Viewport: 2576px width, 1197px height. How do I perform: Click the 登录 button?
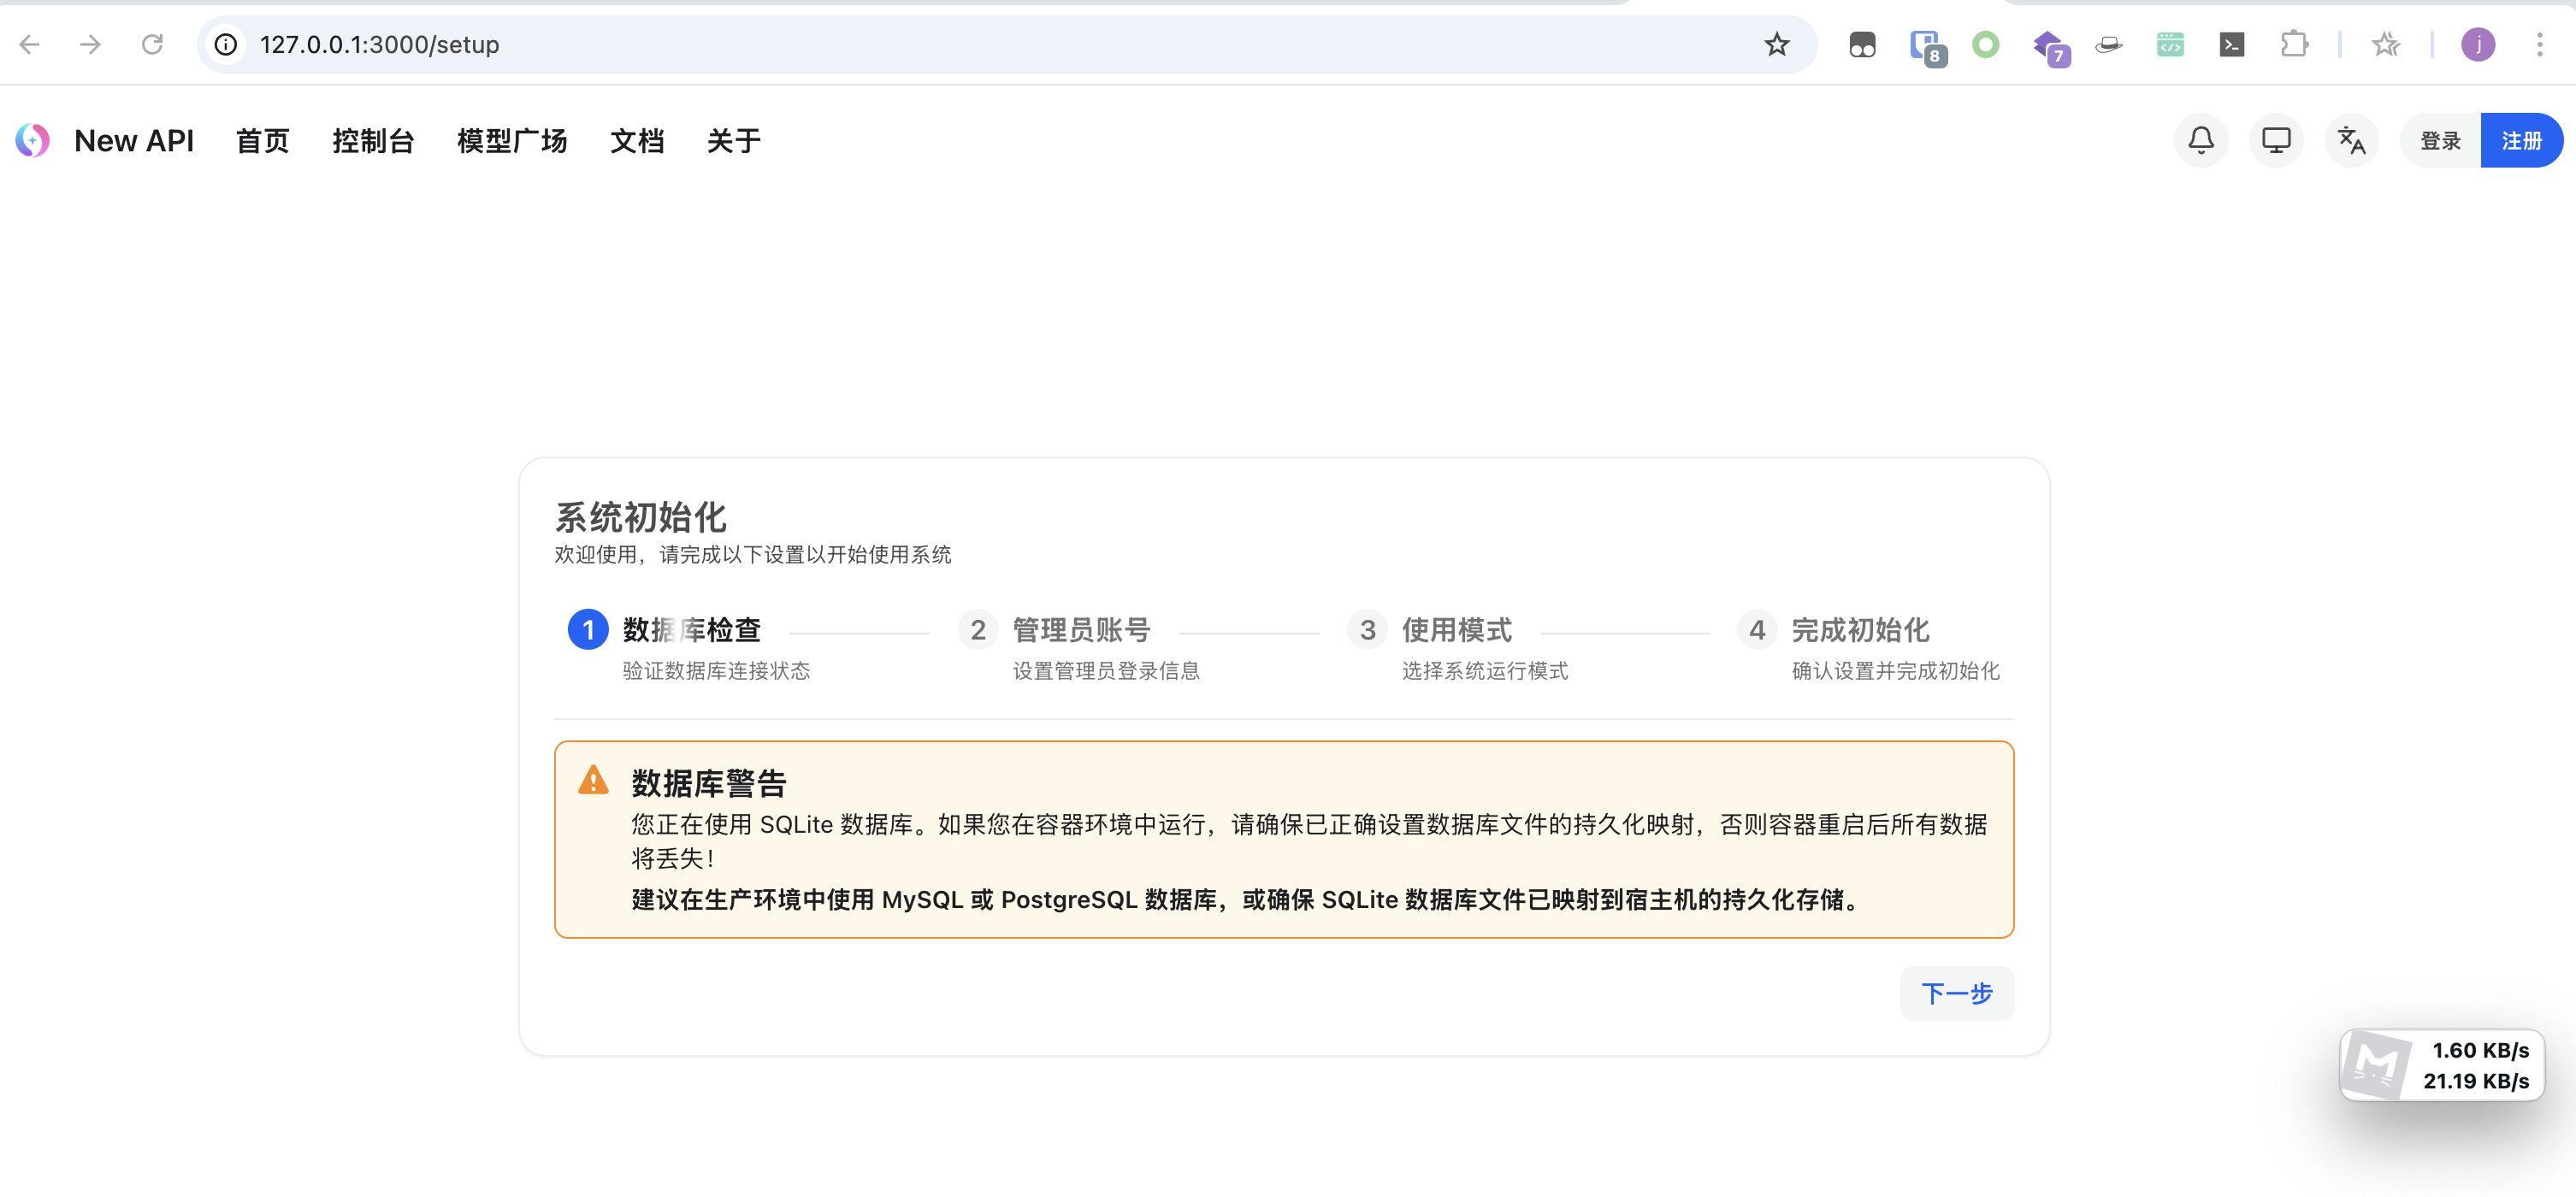2440,140
